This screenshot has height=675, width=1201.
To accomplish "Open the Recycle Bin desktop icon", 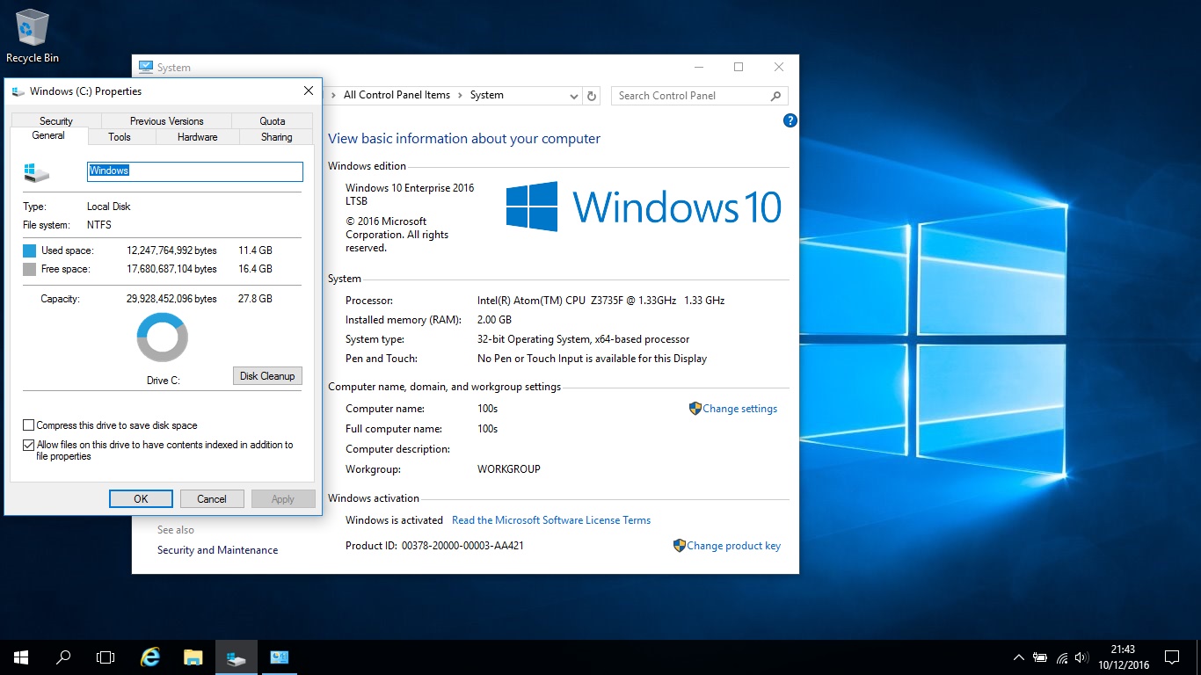I will tap(33, 35).
